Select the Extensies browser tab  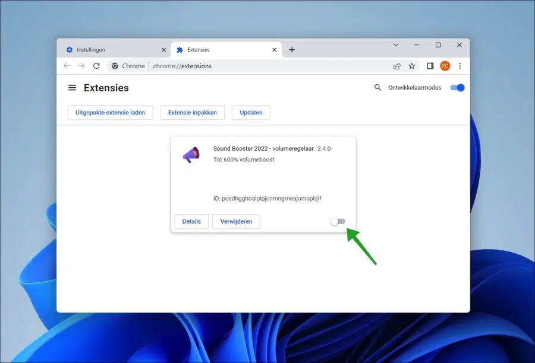[x=225, y=50]
